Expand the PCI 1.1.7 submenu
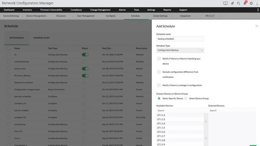 pos(221,16)
